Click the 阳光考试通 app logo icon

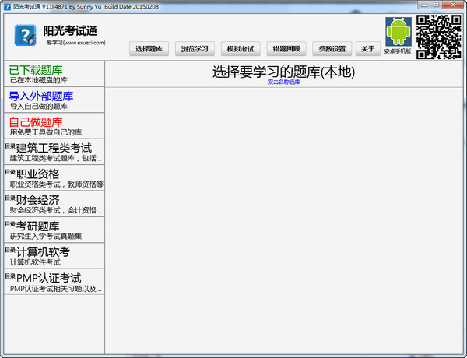26,35
